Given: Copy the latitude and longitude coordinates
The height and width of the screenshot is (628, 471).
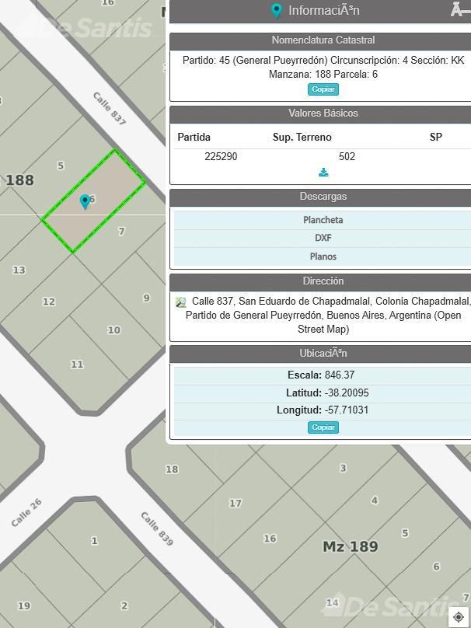Looking at the screenshot, I should pyautogui.click(x=323, y=427).
